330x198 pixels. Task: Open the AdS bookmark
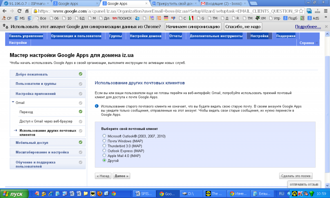(x=313, y=18)
